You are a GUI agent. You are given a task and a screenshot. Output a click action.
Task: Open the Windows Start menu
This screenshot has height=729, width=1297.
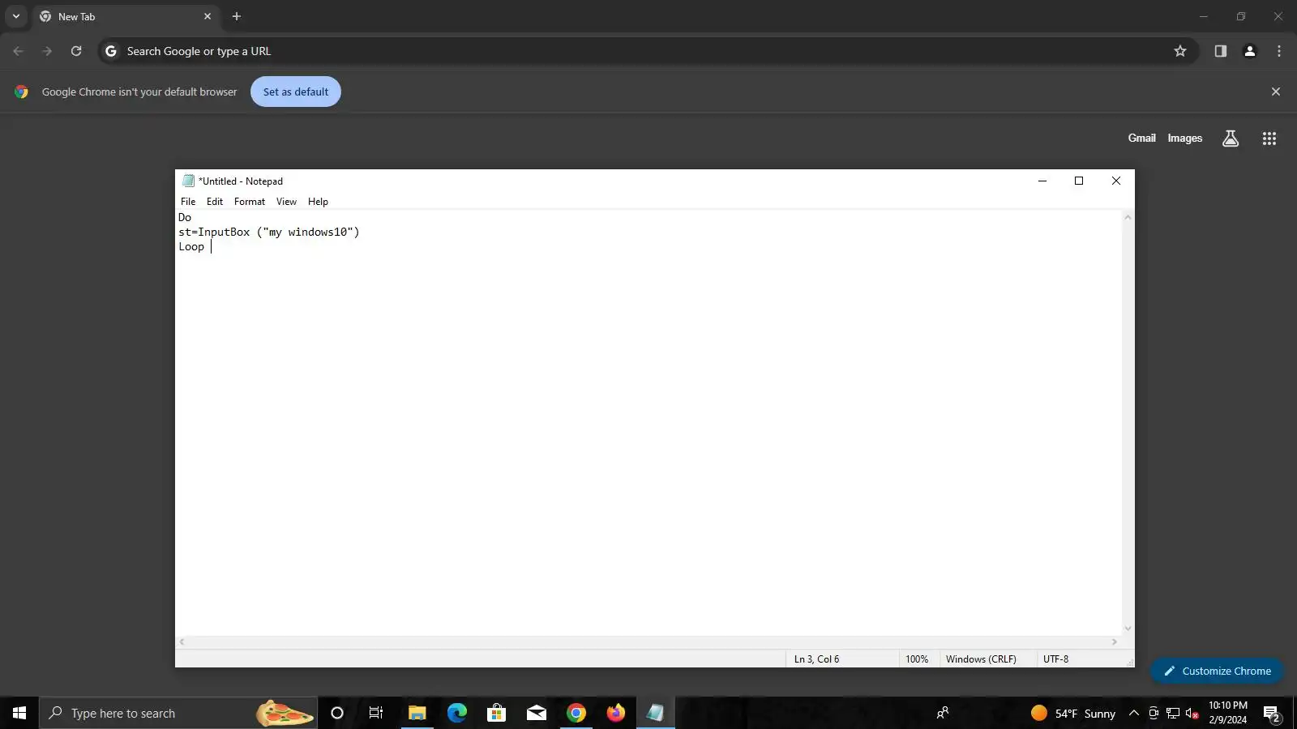coord(19,713)
